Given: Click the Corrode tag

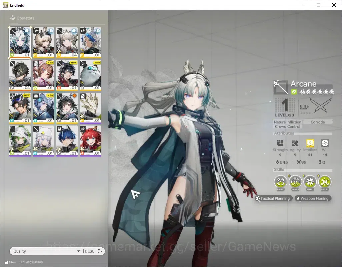Looking at the screenshot, I should pyautogui.click(x=318, y=122).
